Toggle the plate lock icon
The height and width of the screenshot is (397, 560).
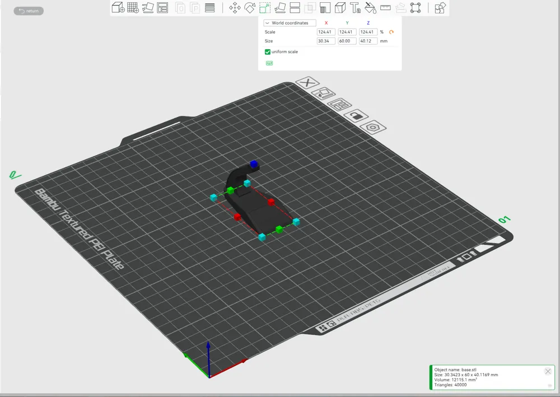pos(356,116)
